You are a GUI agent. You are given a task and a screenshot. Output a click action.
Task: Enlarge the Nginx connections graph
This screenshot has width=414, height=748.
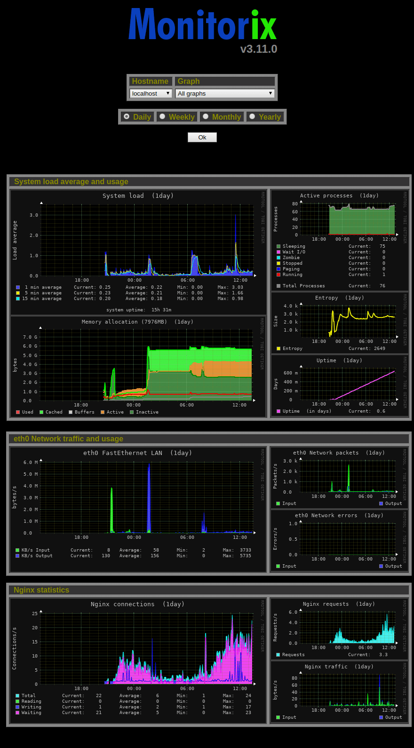click(138, 661)
